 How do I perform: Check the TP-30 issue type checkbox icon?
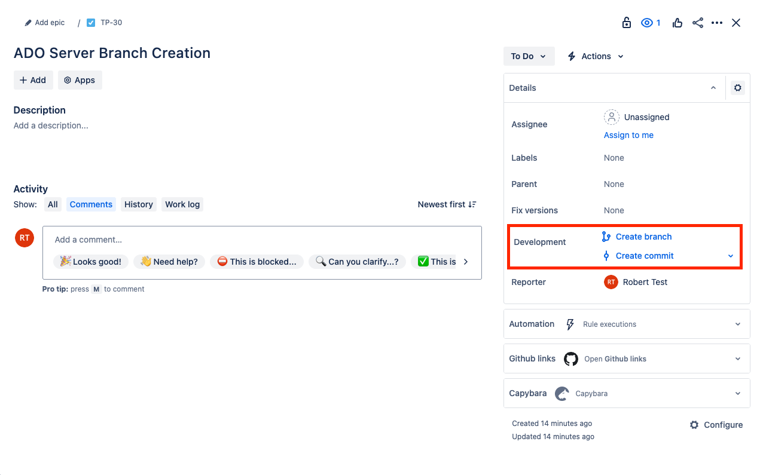[x=91, y=22]
